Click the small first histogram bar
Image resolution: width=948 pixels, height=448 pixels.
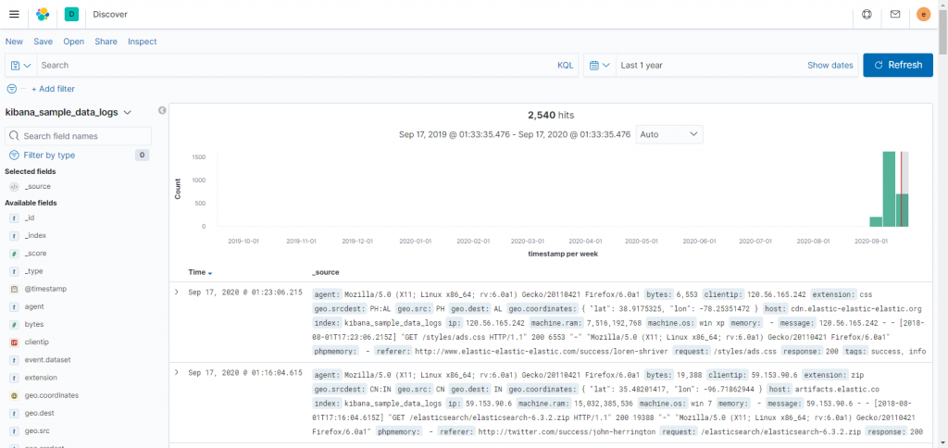876,222
